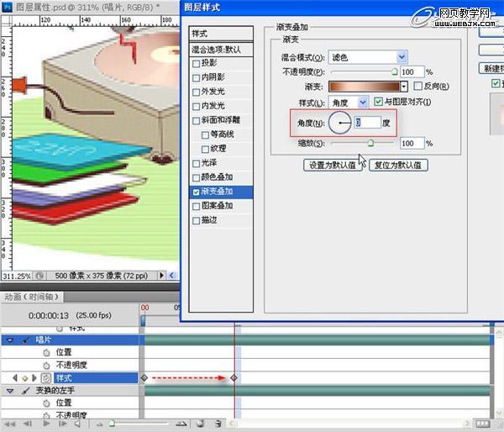The height and width of the screenshot is (432, 504).
Task: Select 混合选项:默认 in styles list
Action: (223, 49)
